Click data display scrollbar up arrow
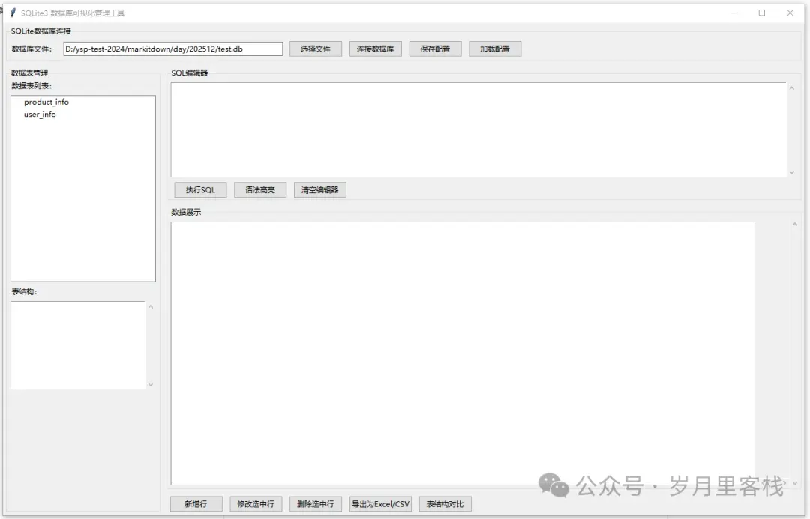Image resolution: width=810 pixels, height=519 pixels. [795, 224]
